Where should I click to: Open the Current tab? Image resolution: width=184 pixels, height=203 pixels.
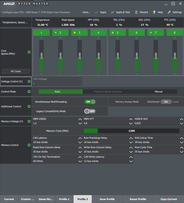tap(9, 199)
